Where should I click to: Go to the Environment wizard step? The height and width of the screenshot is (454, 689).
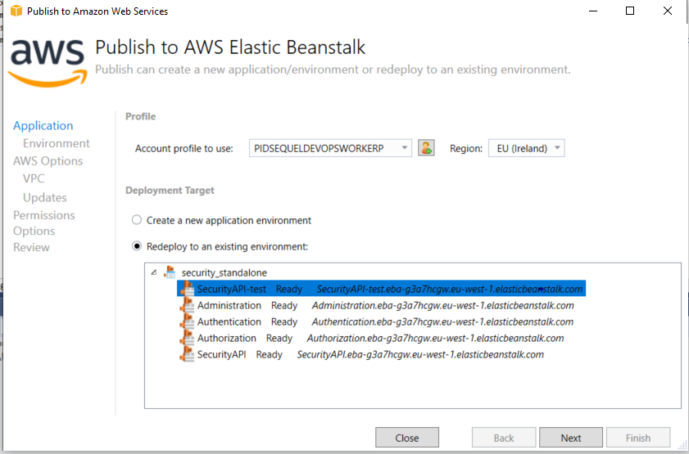coord(57,143)
